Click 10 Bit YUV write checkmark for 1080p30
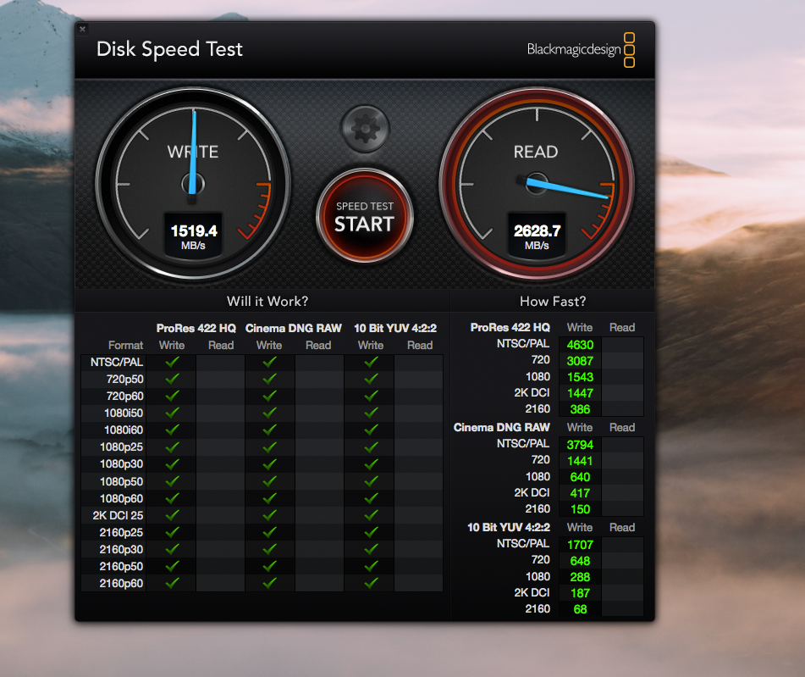The image size is (805, 677). [x=372, y=463]
